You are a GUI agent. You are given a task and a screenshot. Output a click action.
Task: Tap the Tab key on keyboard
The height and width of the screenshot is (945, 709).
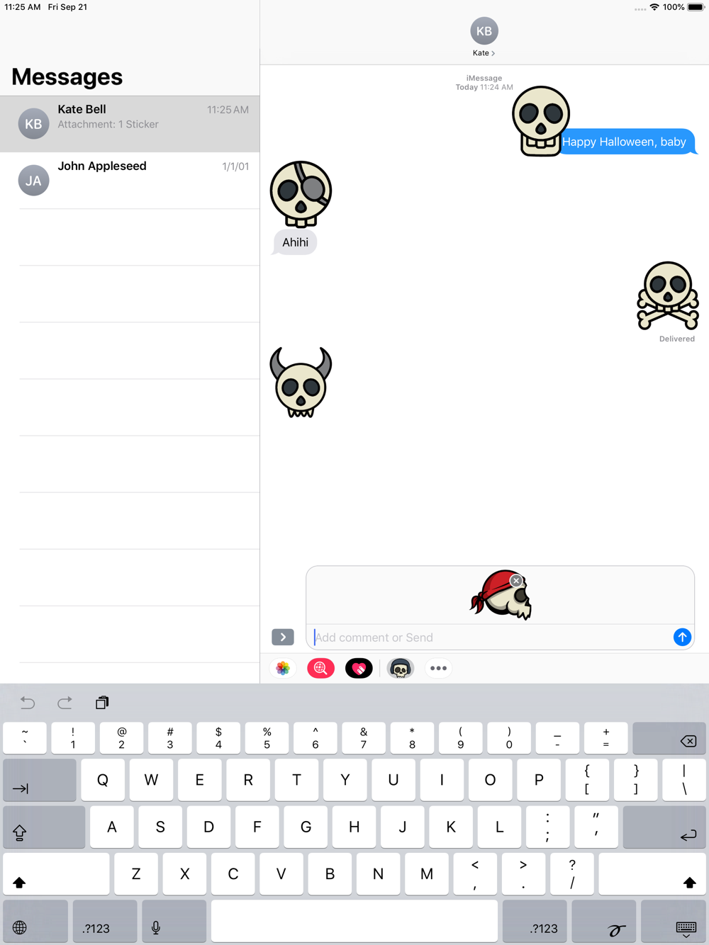[x=40, y=781]
